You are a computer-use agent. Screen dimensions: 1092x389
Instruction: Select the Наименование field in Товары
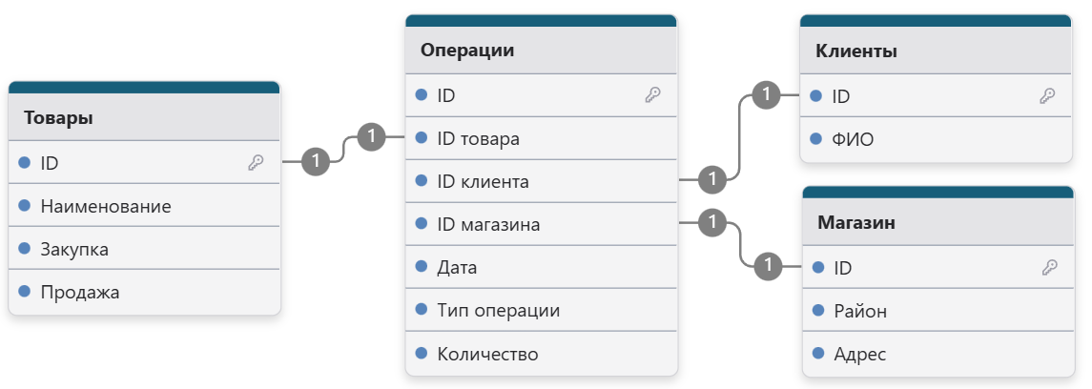click(144, 206)
